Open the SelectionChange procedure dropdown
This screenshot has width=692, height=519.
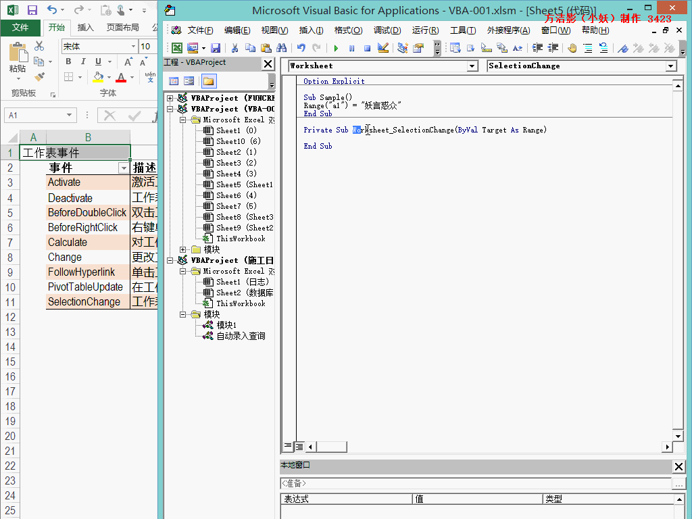[x=671, y=66]
